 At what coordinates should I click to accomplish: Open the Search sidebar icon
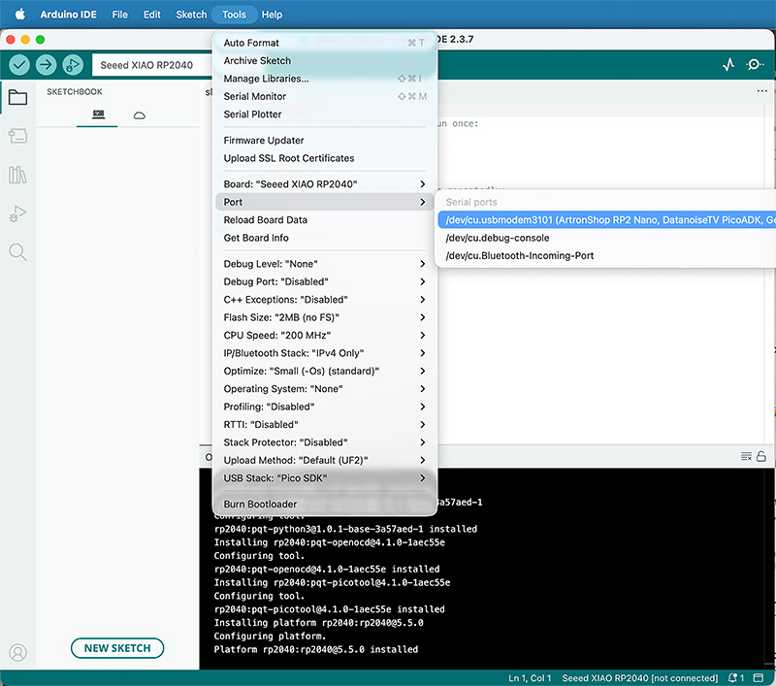17,252
